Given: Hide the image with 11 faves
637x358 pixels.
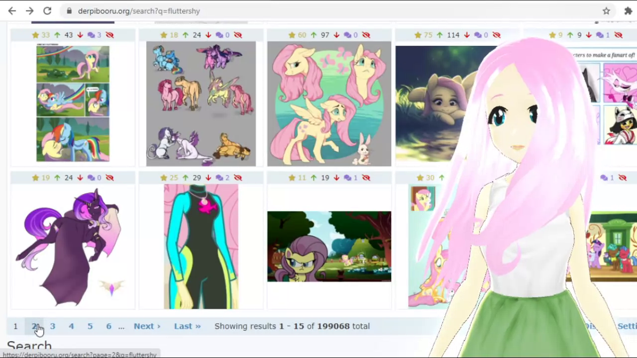Looking at the screenshot, I should [x=366, y=178].
